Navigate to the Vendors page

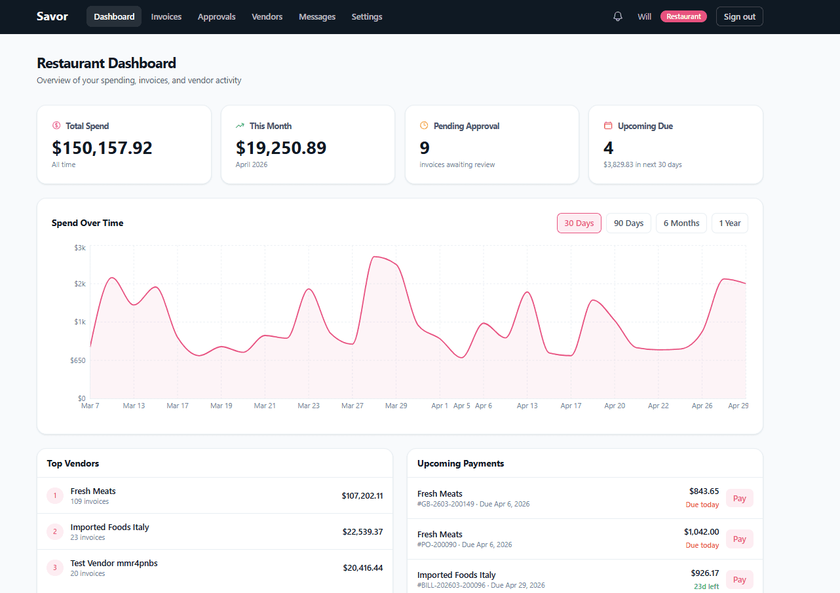point(267,16)
